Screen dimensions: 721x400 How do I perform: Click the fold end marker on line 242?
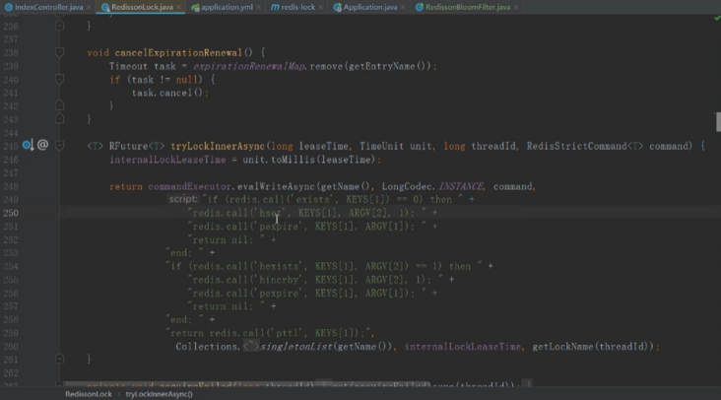click(59, 105)
